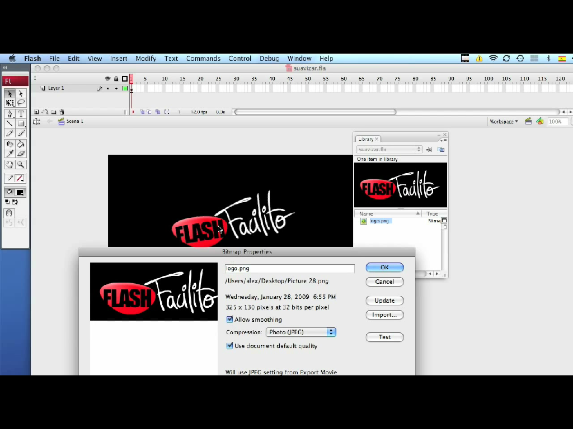Toggle Snap to Objects magnet
Viewport: 573px width, 429px height.
coord(9,213)
